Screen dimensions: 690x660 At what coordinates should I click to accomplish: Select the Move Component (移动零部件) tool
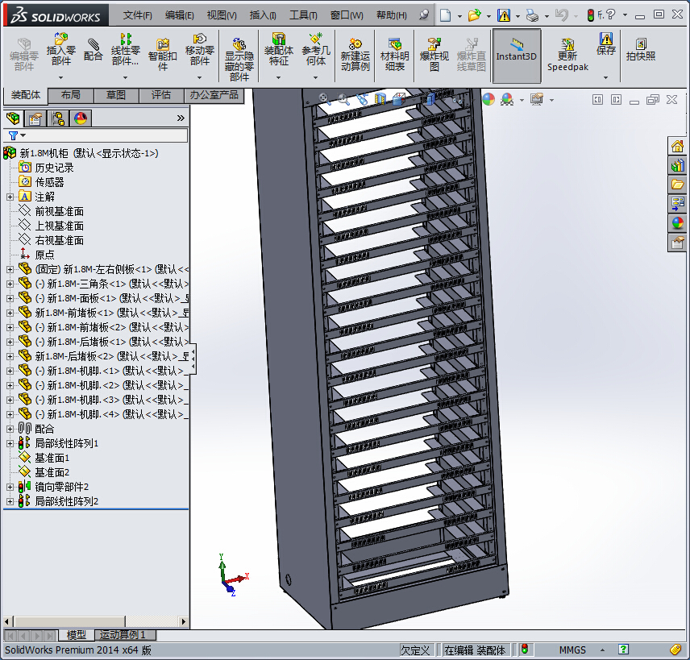(199, 49)
